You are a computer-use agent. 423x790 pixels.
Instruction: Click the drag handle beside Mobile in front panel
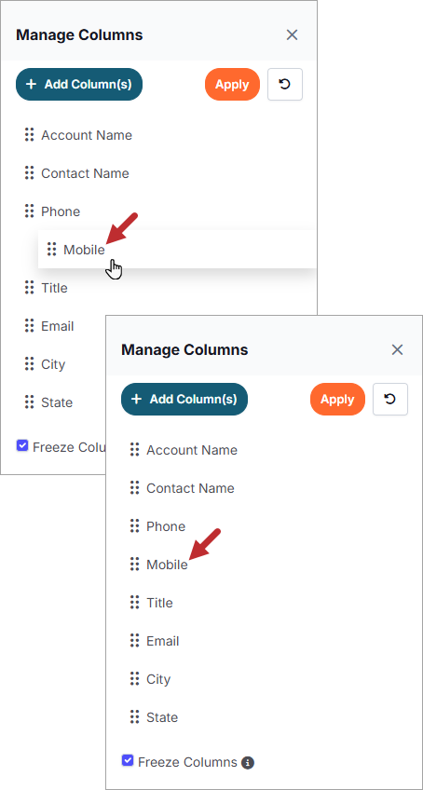click(x=134, y=565)
